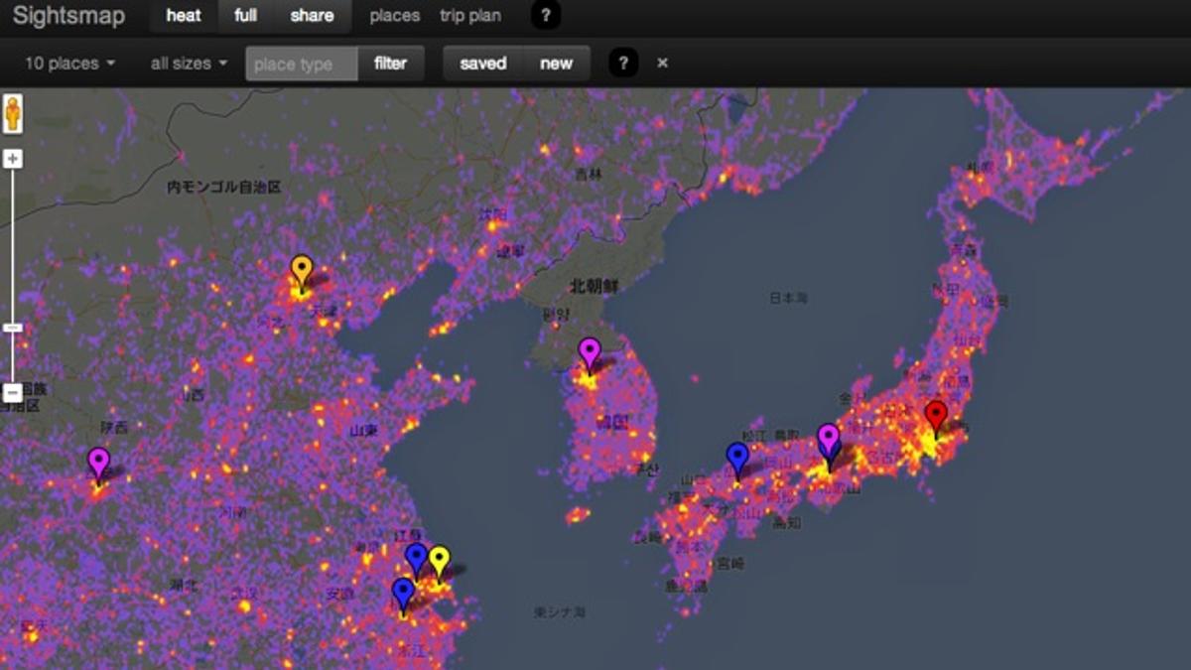
Task: Open the help question mark beside trip plan
Action: point(546,16)
